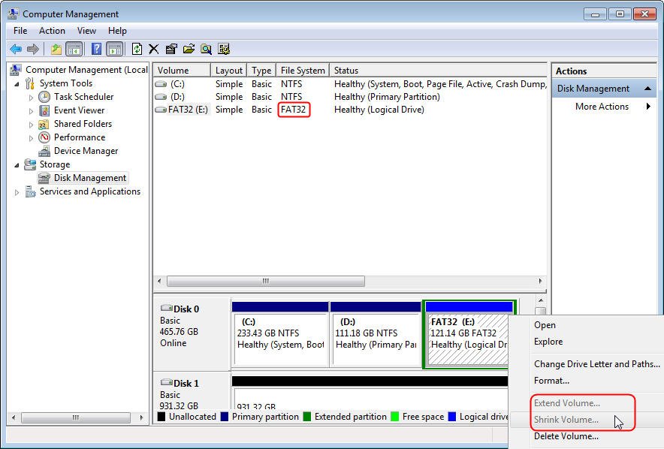This screenshot has width=664, height=449.
Task: Click the settings view toolbar icon
Action: (224, 49)
